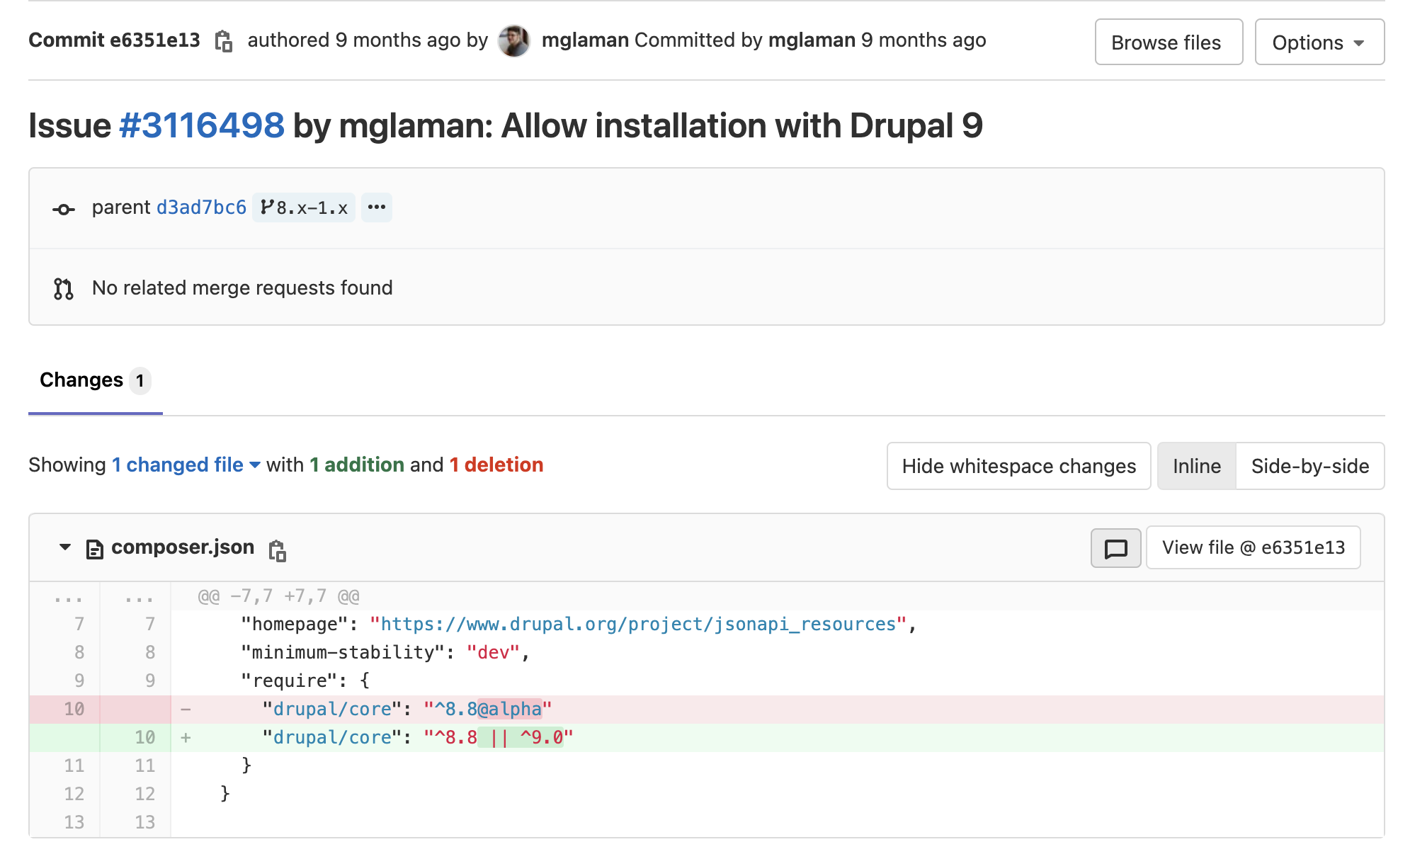The width and height of the screenshot is (1415, 854).
Task: Click the "minimum-stability": "dev" line
Action: coord(777,652)
